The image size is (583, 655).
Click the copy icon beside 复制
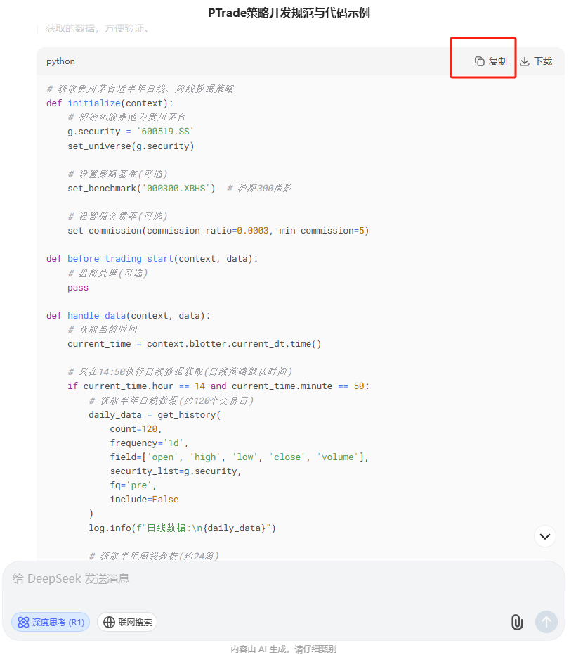pos(480,61)
